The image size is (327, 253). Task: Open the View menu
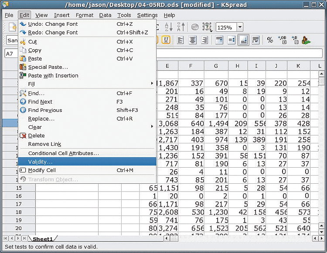click(41, 15)
